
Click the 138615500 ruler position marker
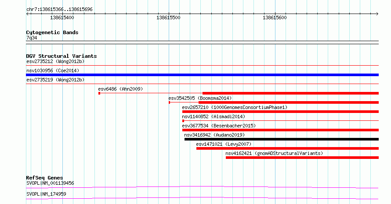[x=168, y=18]
